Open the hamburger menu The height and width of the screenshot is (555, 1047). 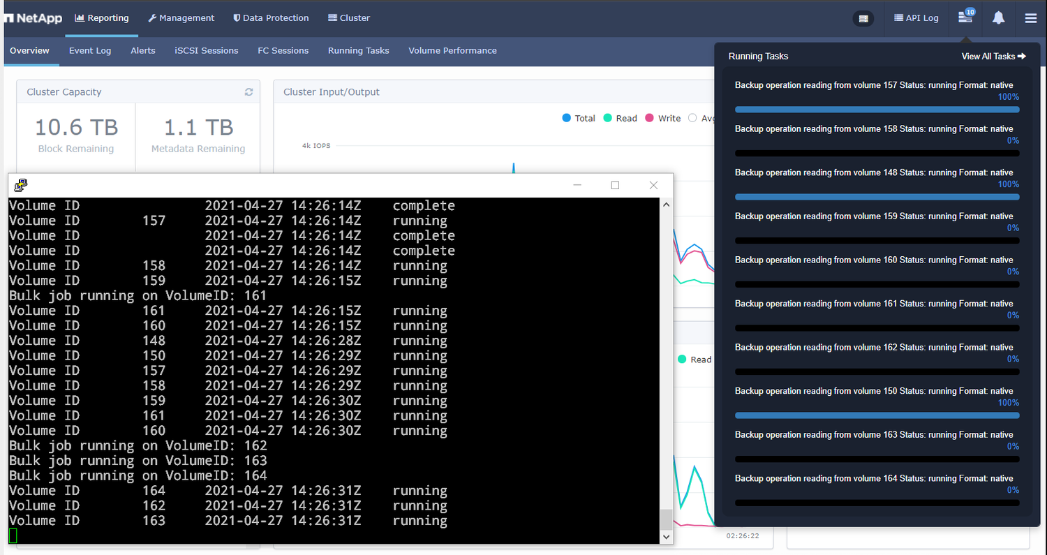[x=1031, y=18]
